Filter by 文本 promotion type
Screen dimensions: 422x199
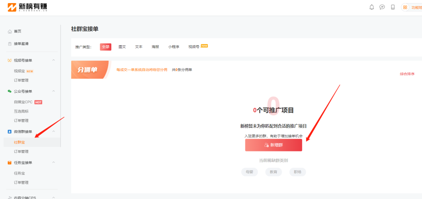point(139,47)
